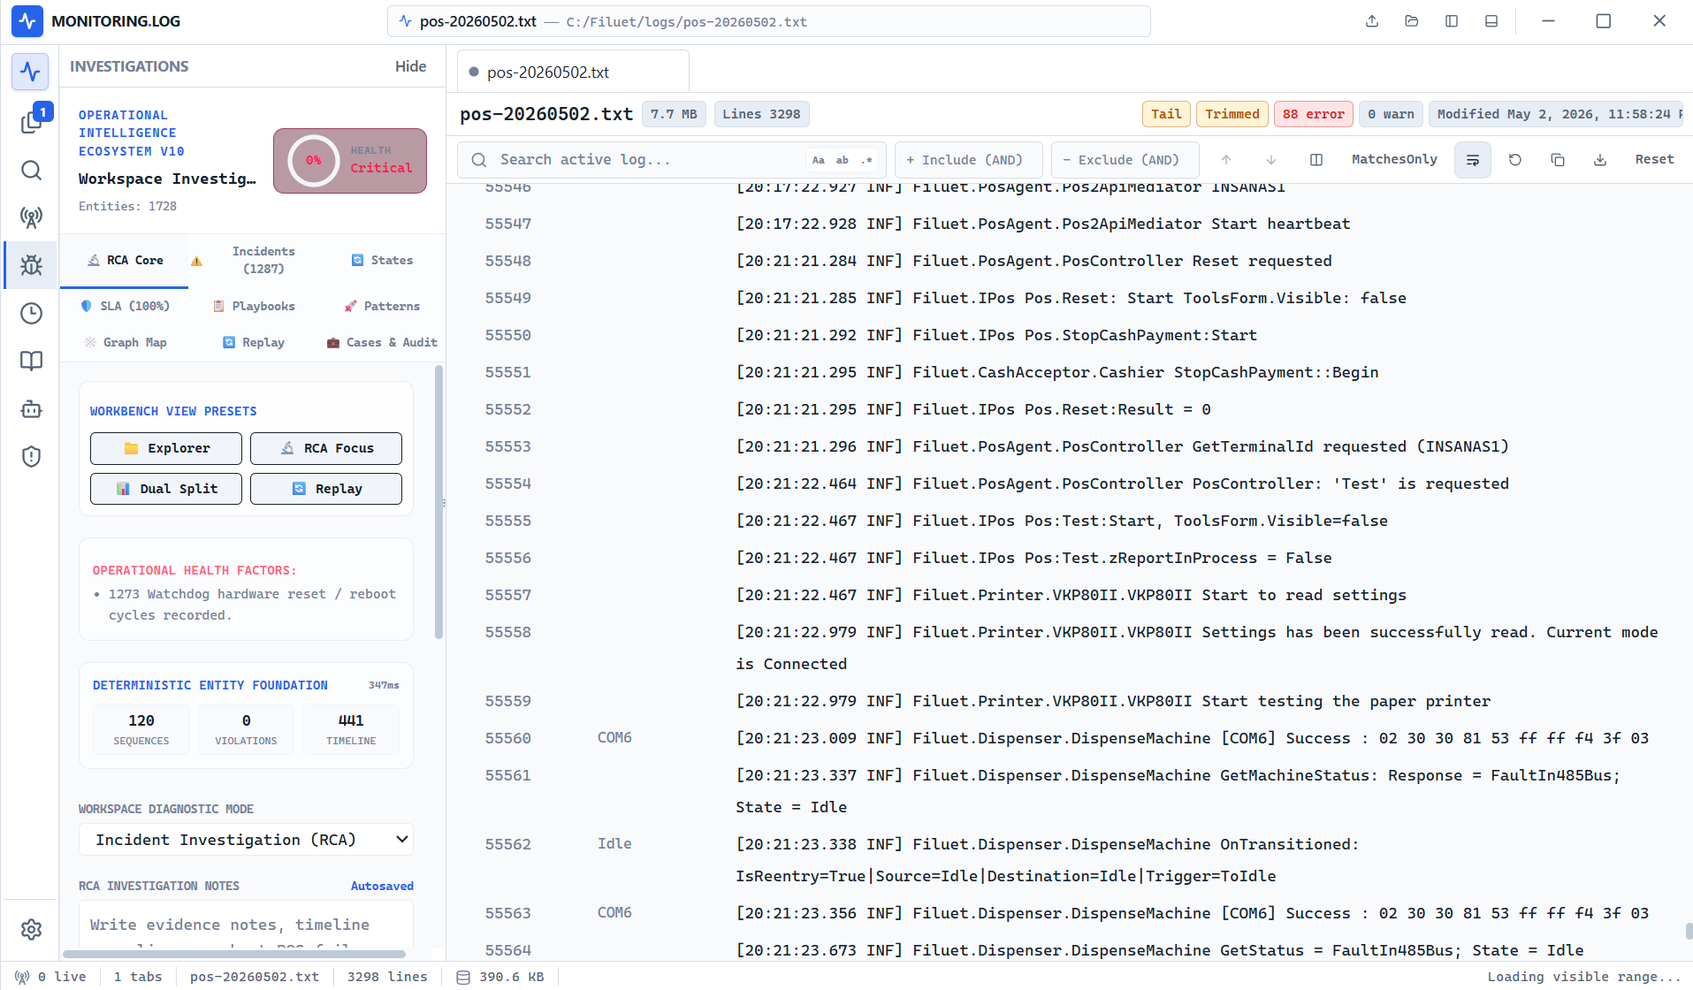This screenshot has width=1693, height=990.
Task: Open the shield alert sidebar icon
Action: click(x=31, y=456)
